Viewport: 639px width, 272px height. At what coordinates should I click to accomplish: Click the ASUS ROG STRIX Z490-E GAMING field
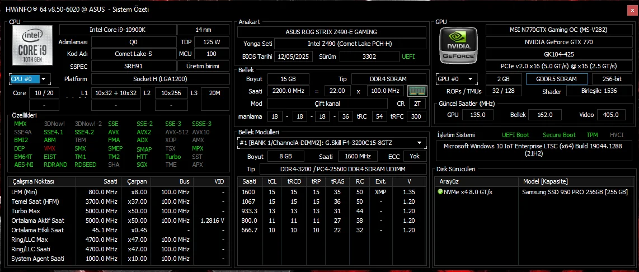pos(331,32)
